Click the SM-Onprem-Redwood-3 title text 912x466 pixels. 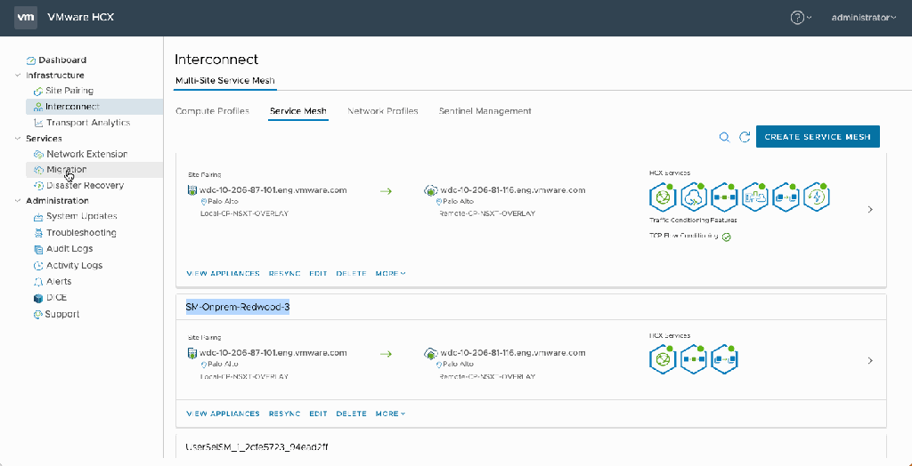click(x=237, y=308)
